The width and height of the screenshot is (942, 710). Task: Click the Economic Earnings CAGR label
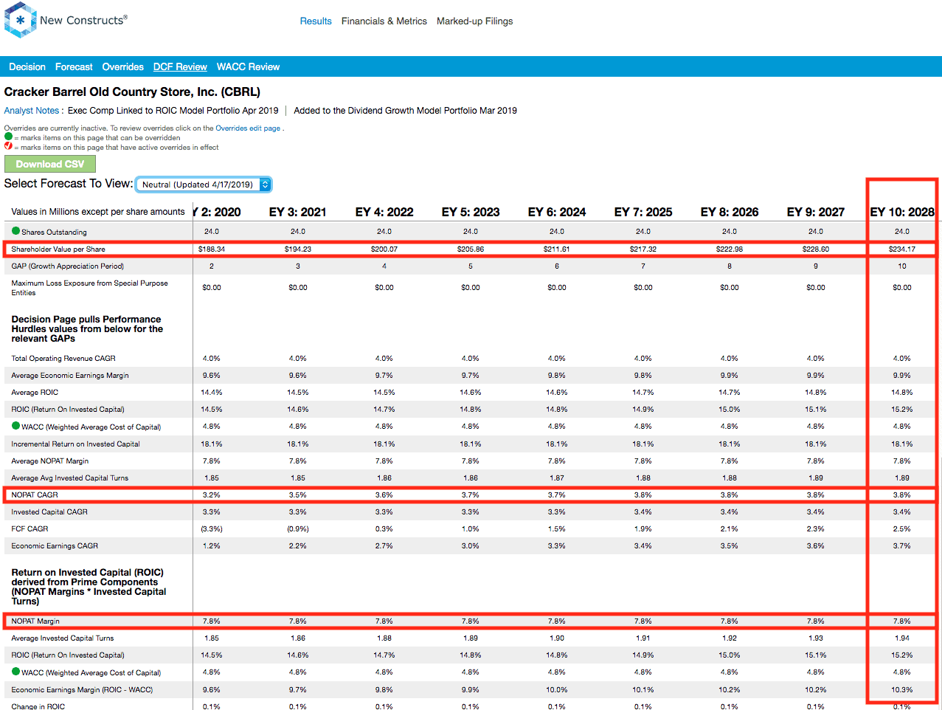coord(55,546)
